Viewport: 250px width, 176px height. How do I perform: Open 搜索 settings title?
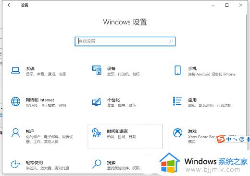point(111,163)
